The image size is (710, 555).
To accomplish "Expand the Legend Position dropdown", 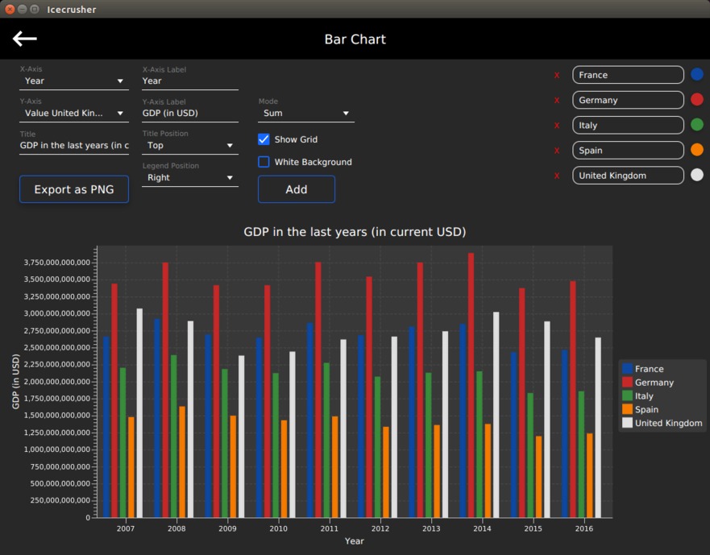I will [190, 177].
